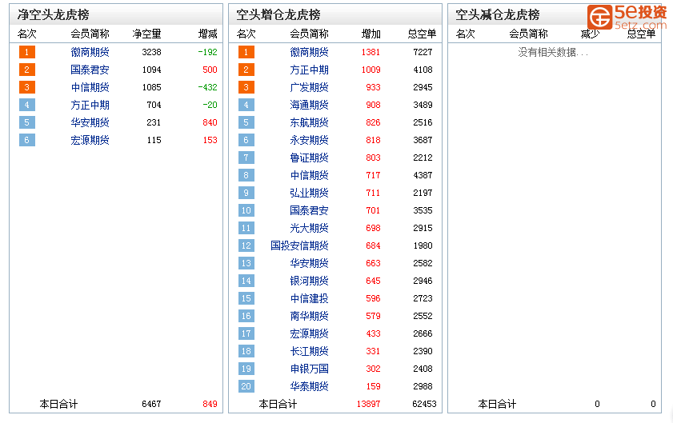The image size is (673, 423).
Task: Click rank badge 6 in 净空头龙虎榜
Action: pos(27,140)
